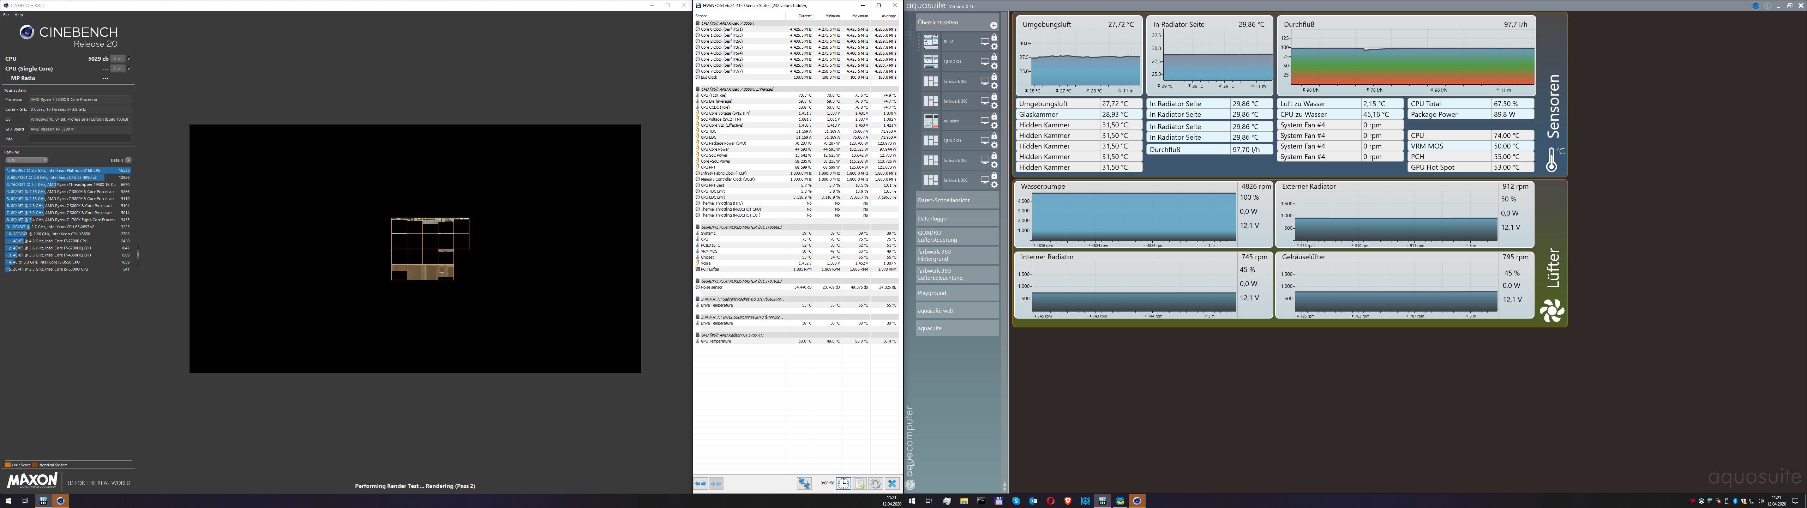Click aquacomputer logo at sidebar bottom

coord(910,448)
